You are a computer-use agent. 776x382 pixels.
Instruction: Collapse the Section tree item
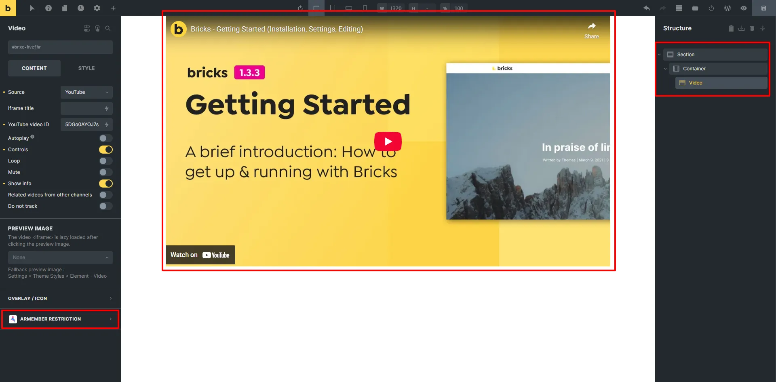tap(660, 54)
